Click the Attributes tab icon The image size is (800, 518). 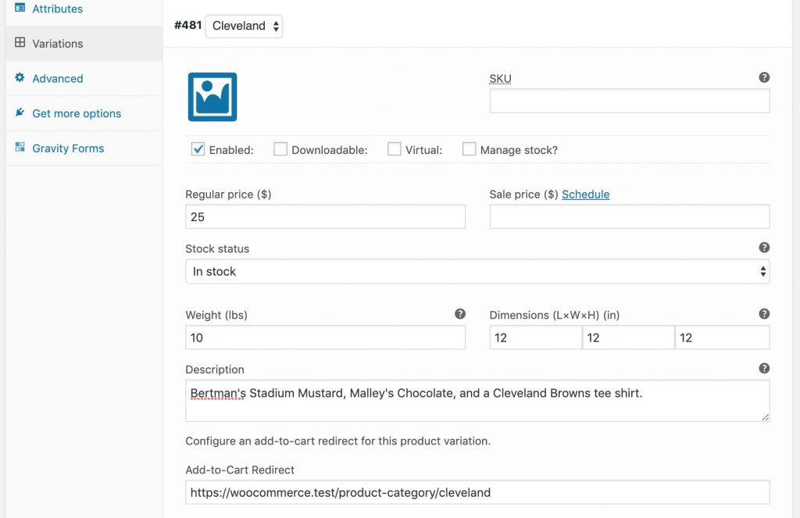20,8
